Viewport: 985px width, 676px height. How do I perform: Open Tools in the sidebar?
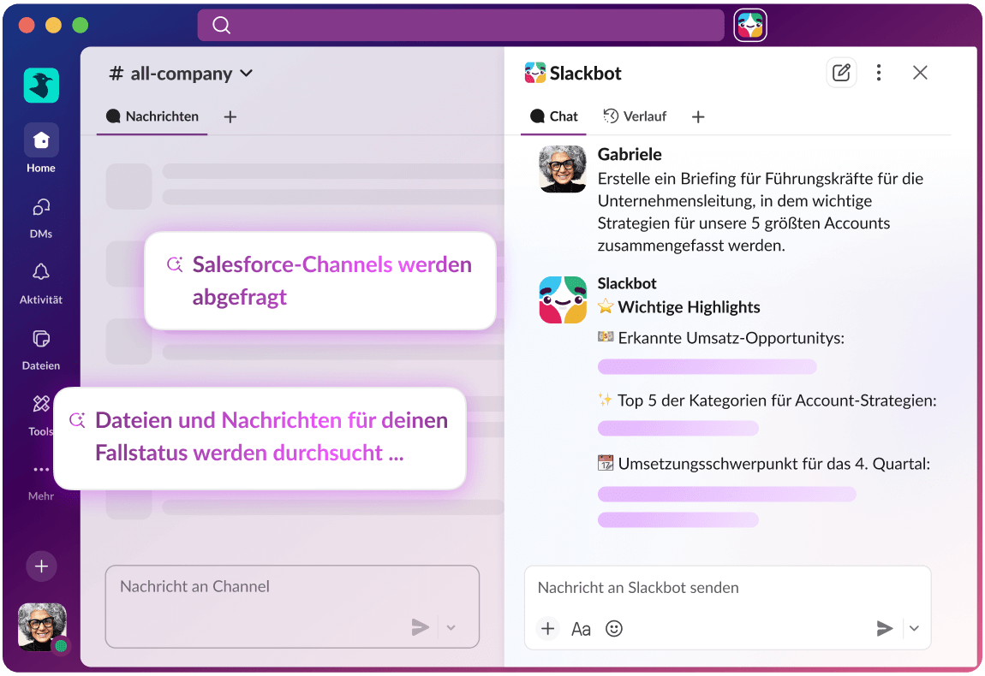(41, 415)
